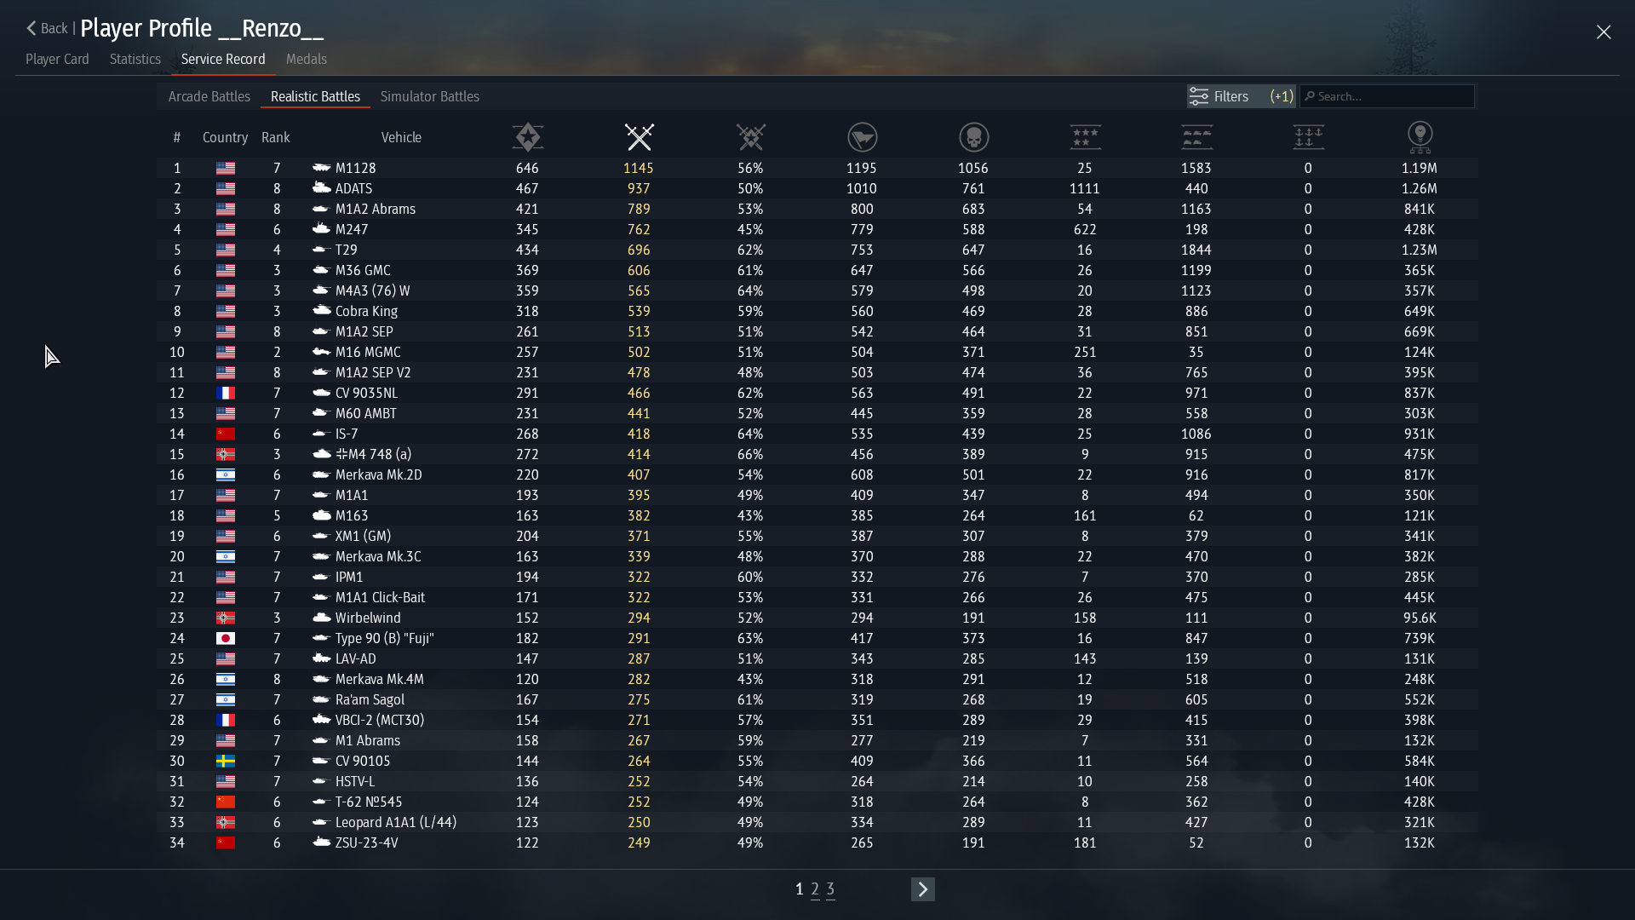The image size is (1635, 920).
Task: Select the M1A2 Abrams vehicle row
Action: coord(376,209)
